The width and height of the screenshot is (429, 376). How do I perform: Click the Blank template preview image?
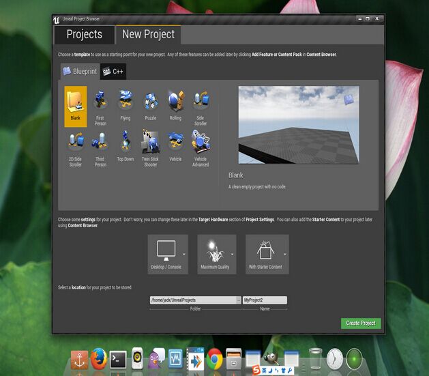[x=299, y=125]
